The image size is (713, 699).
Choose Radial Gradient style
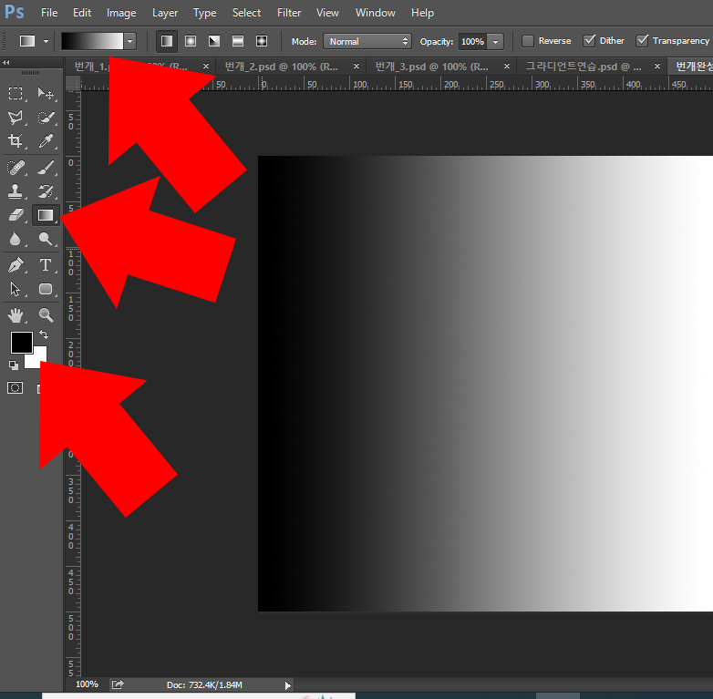click(x=191, y=41)
